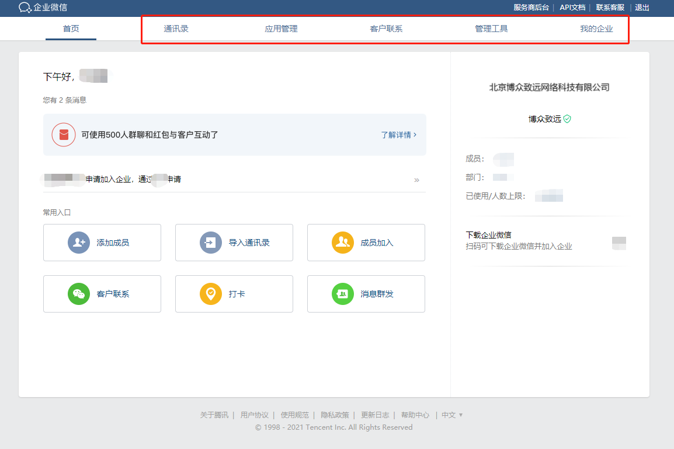Click 联系客服 in the header

click(x=610, y=8)
